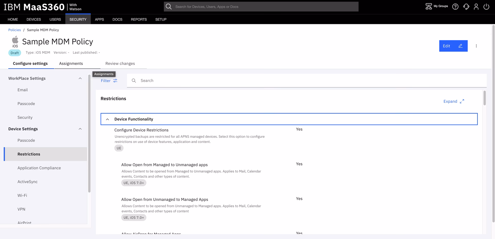Select Application Compliance in sidebar
The height and width of the screenshot is (239, 495).
(x=39, y=168)
